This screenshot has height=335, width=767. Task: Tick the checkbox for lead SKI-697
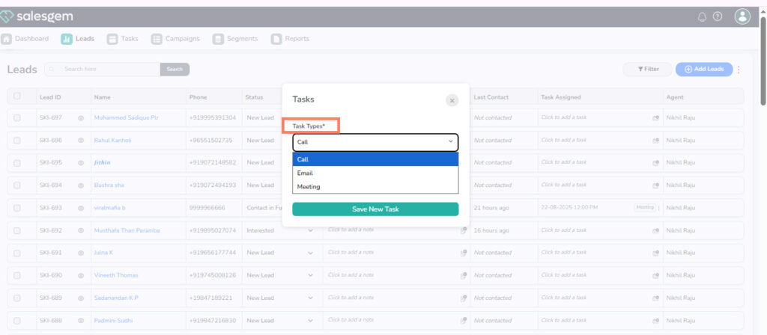tap(17, 118)
